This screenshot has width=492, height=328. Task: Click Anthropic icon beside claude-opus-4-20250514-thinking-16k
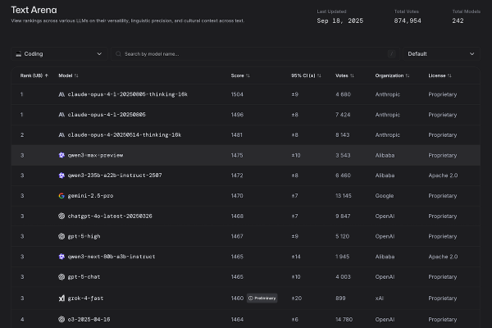pyautogui.click(x=61, y=135)
